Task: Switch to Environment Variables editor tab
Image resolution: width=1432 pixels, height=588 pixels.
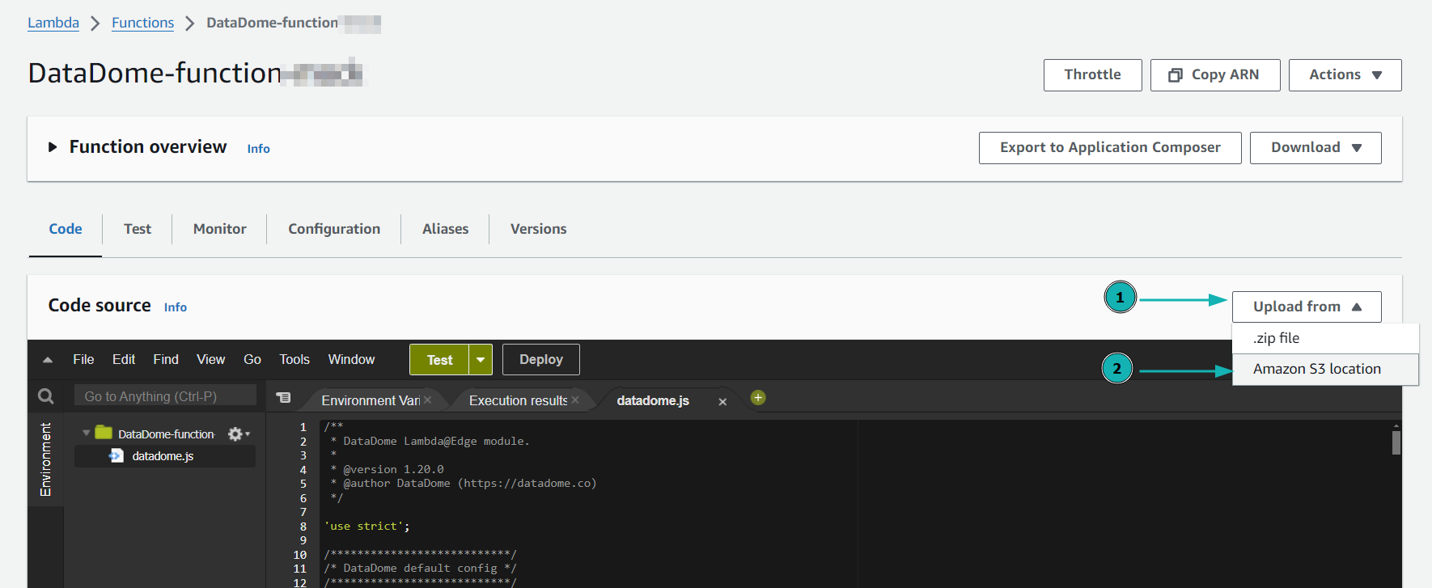Action: pos(370,400)
